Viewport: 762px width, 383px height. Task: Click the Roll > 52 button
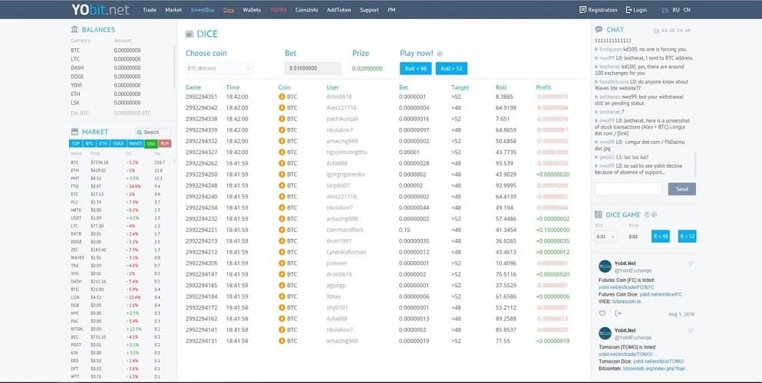(451, 68)
